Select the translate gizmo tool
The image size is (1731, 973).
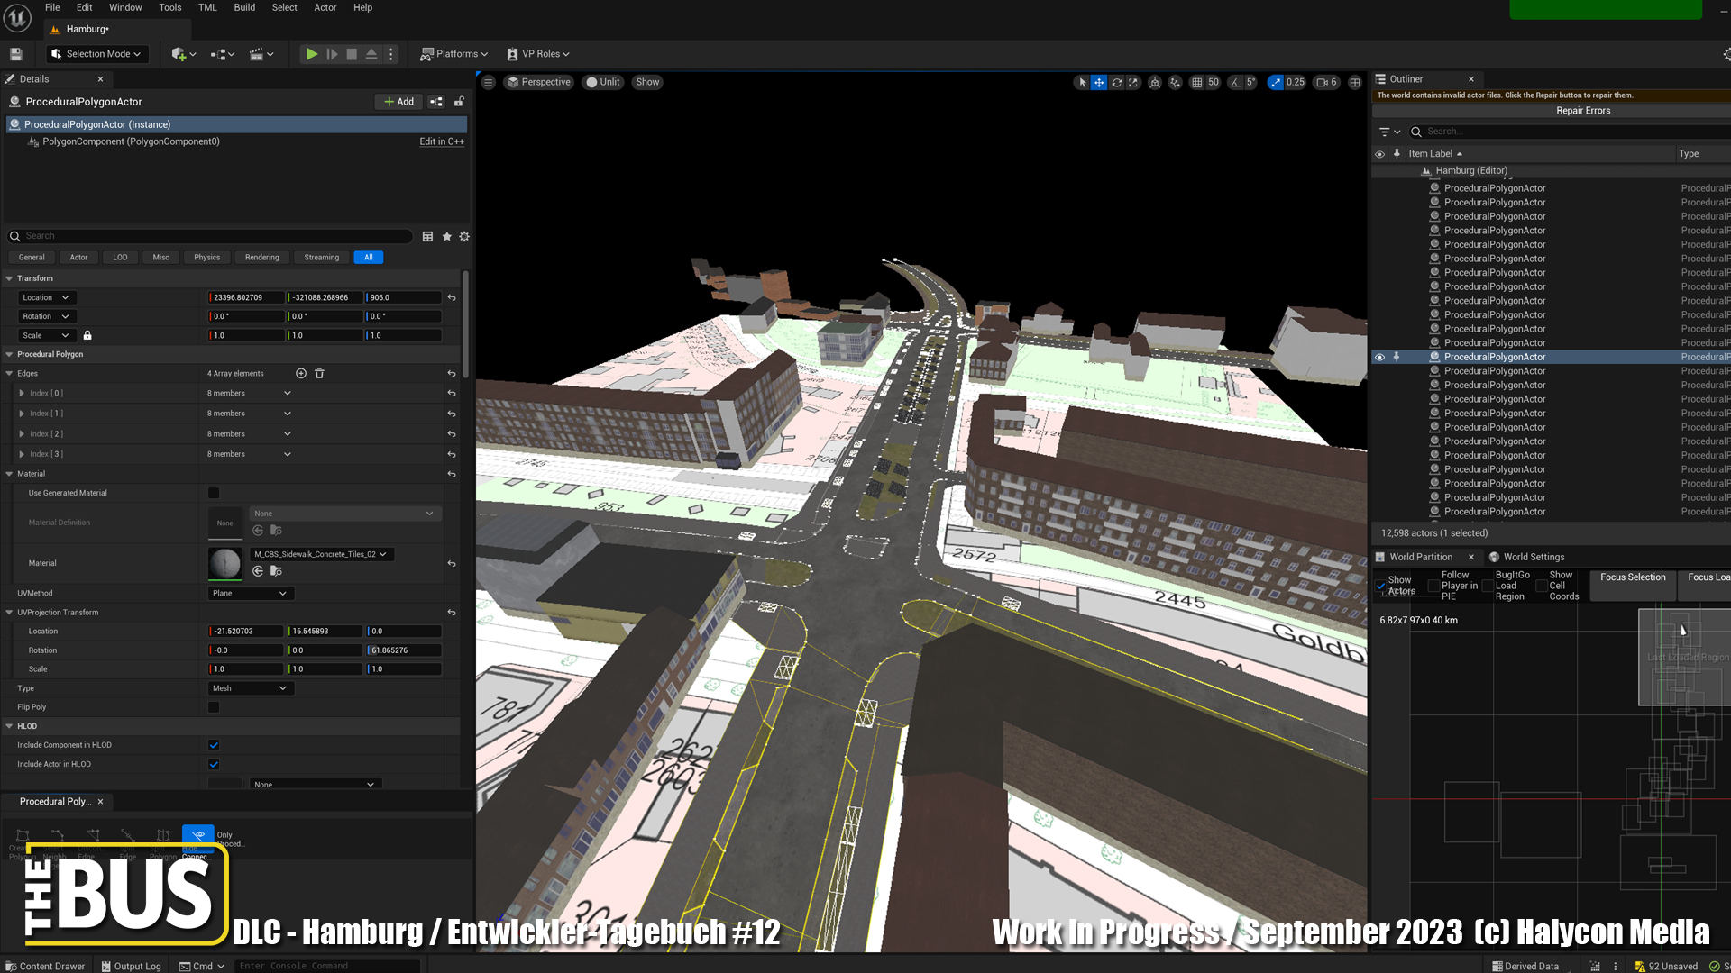click(x=1099, y=82)
